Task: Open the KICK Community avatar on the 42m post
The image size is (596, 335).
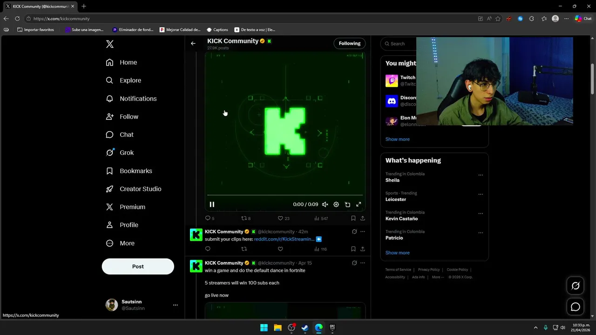Action: 196,235
